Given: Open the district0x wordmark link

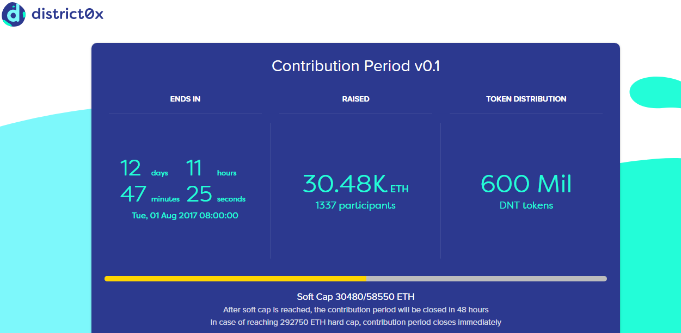Looking at the screenshot, I should pos(68,14).
